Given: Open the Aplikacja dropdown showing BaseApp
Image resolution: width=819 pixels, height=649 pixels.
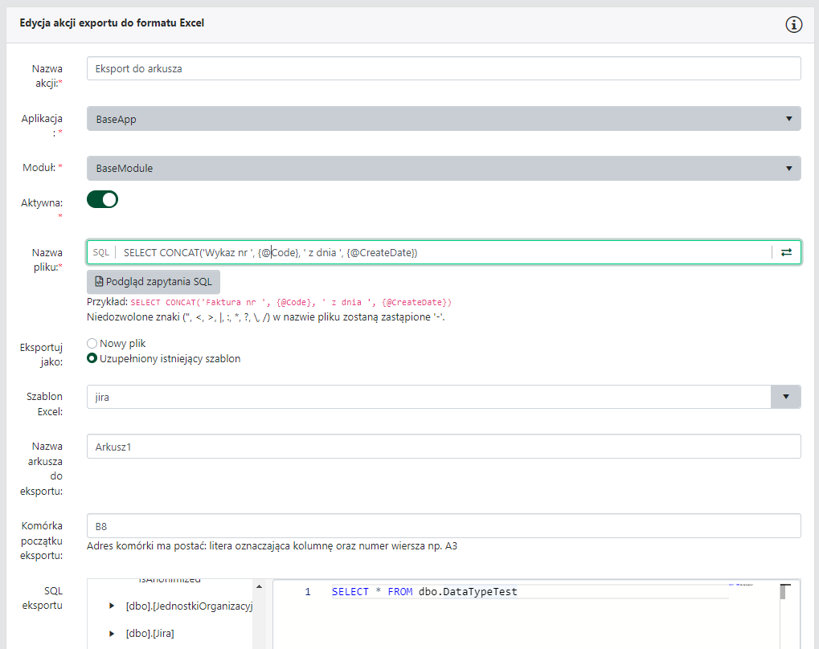Looking at the screenshot, I should [444, 119].
